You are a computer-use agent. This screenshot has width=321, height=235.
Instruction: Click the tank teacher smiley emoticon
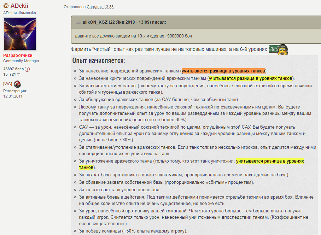(279, 49)
